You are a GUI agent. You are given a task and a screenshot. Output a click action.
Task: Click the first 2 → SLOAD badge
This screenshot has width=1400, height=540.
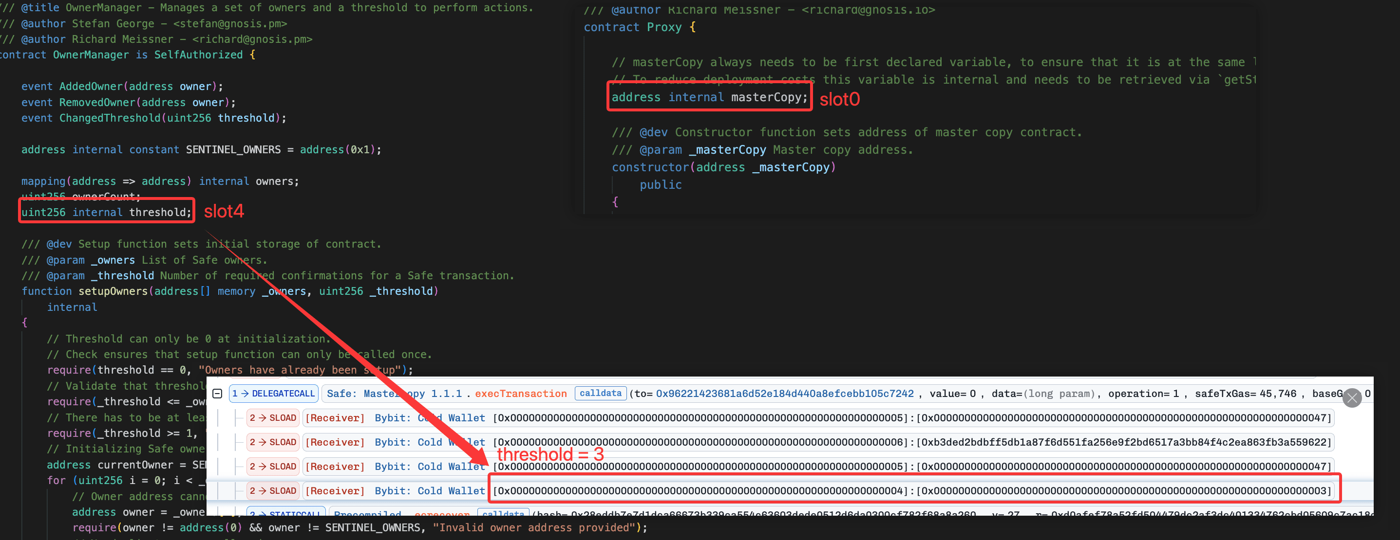click(x=273, y=418)
